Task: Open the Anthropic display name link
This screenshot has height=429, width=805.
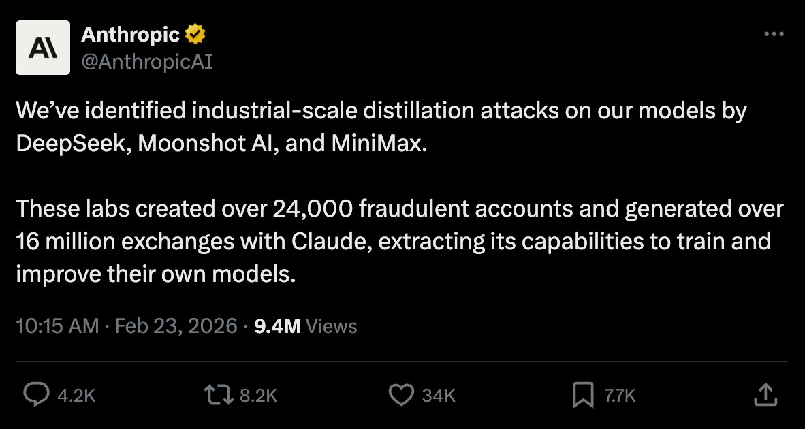Action: 130,34
